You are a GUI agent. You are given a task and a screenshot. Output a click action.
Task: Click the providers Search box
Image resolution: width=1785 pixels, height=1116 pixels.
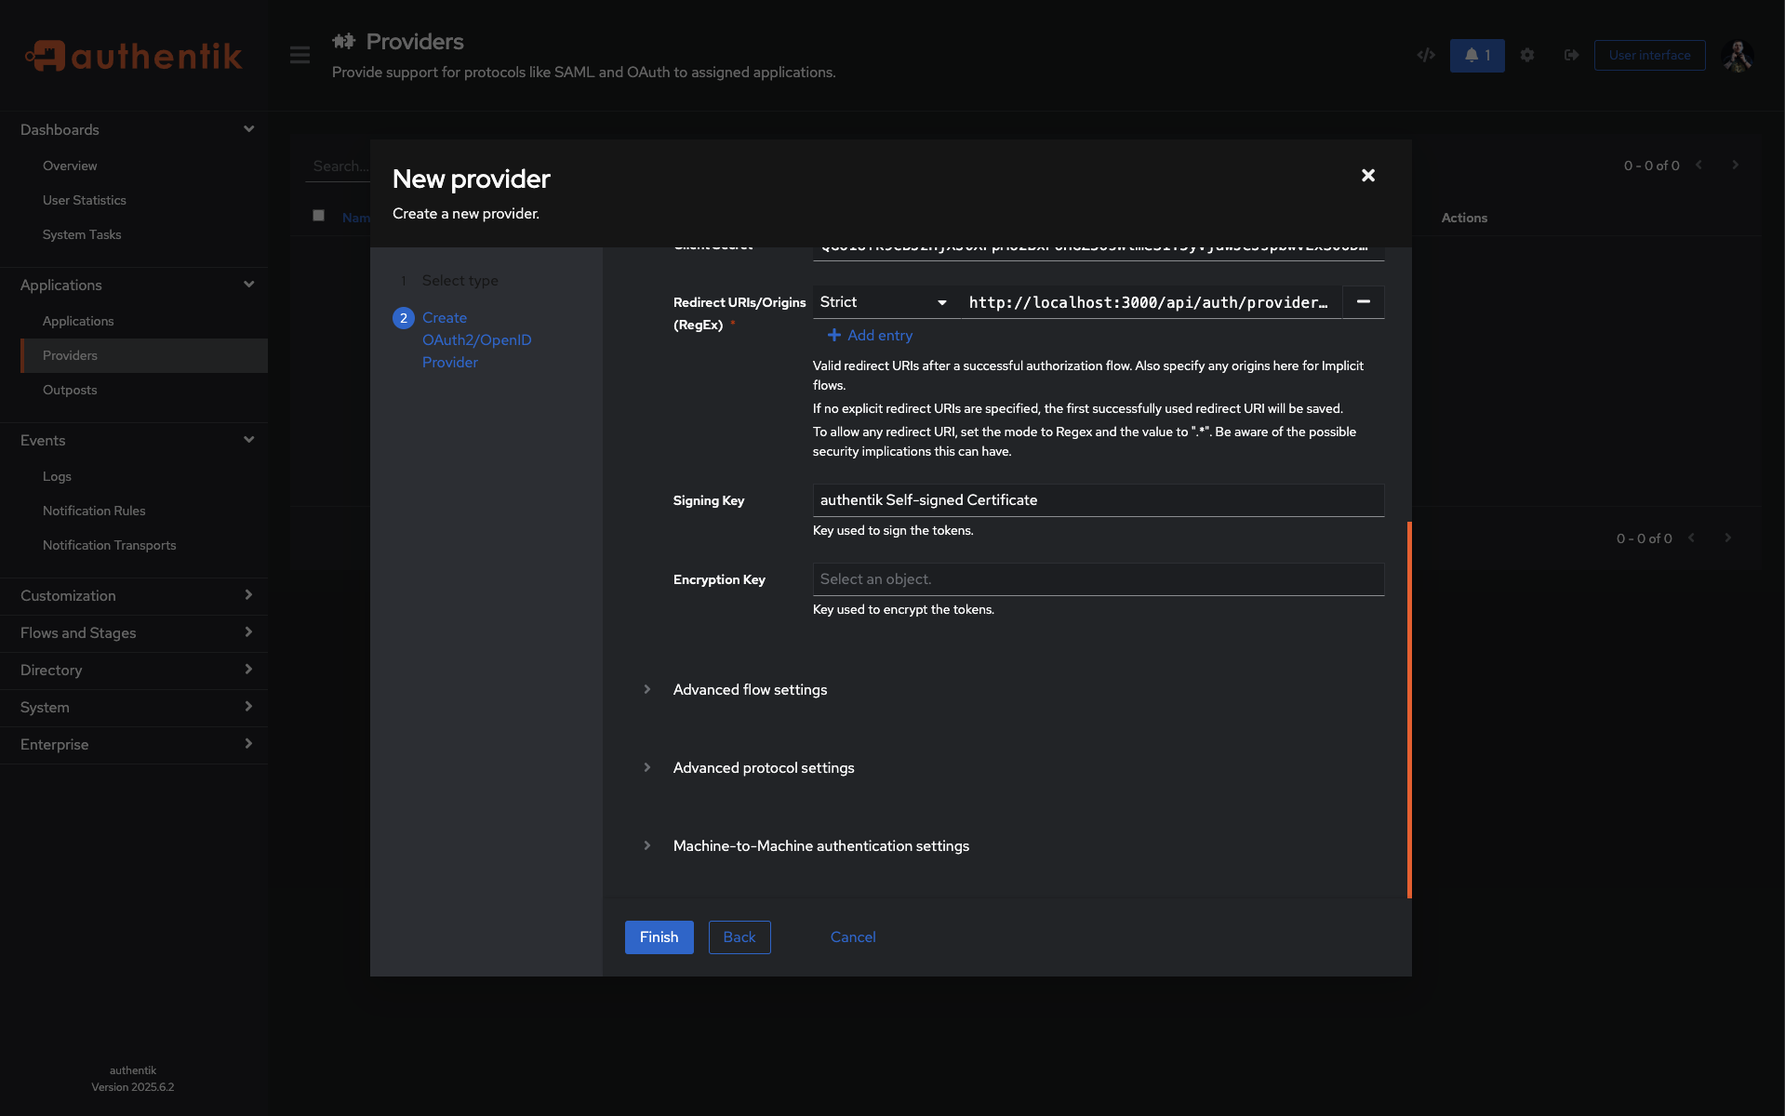[340, 166]
